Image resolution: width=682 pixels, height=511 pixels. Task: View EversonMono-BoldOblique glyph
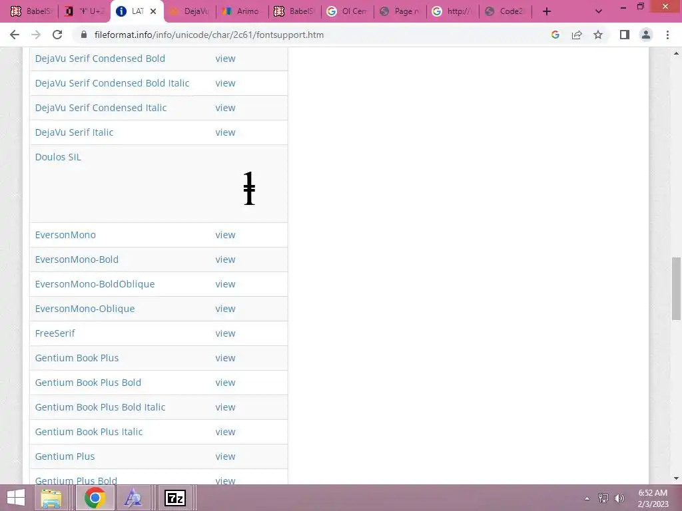(x=225, y=284)
